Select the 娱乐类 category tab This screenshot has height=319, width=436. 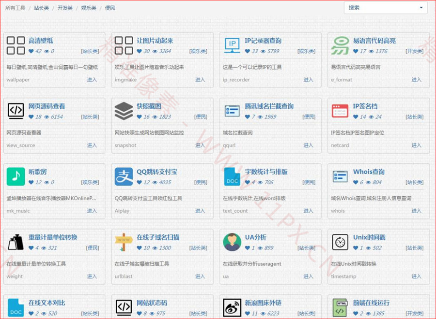click(89, 8)
